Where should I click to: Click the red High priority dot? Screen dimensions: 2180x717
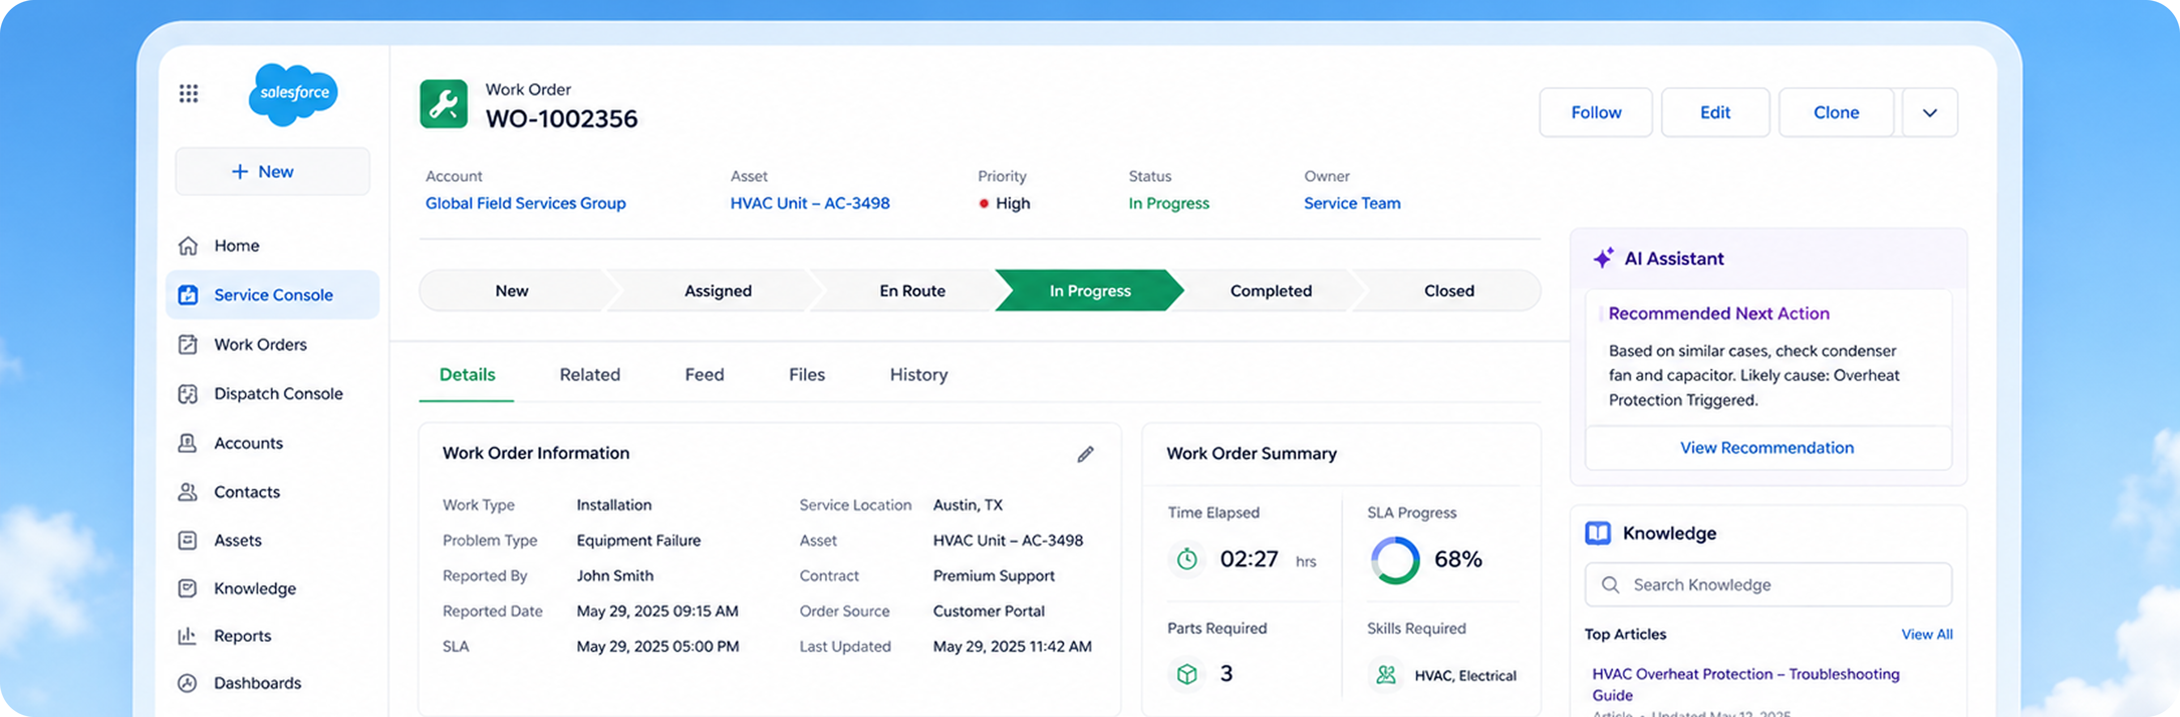click(x=984, y=203)
